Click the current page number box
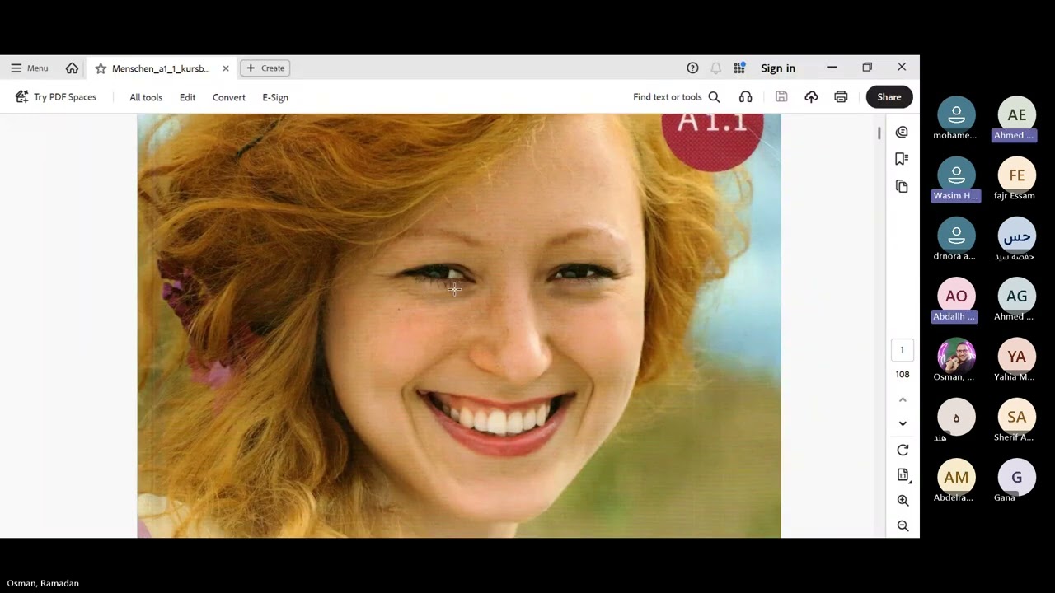The height and width of the screenshot is (593, 1055). [x=902, y=350]
